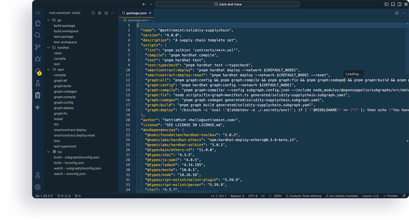Open the Explorer view in activity bar

pyautogui.click(x=38, y=23)
